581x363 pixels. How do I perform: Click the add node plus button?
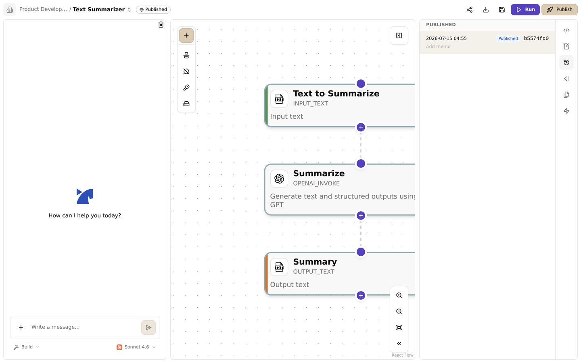[x=186, y=35]
